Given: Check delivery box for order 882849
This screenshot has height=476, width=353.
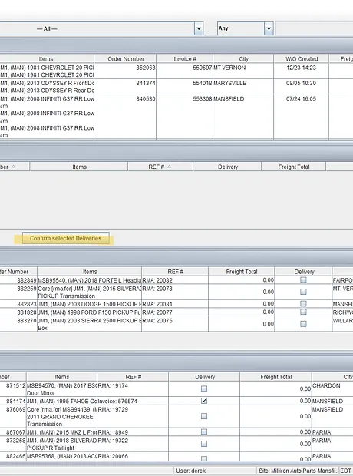Looking at the screenshot, I should tap(303, 280).
